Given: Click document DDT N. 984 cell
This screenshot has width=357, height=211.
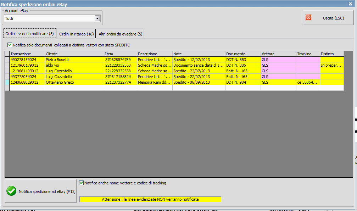Looking at the screenshot, I should click(243, 82).
